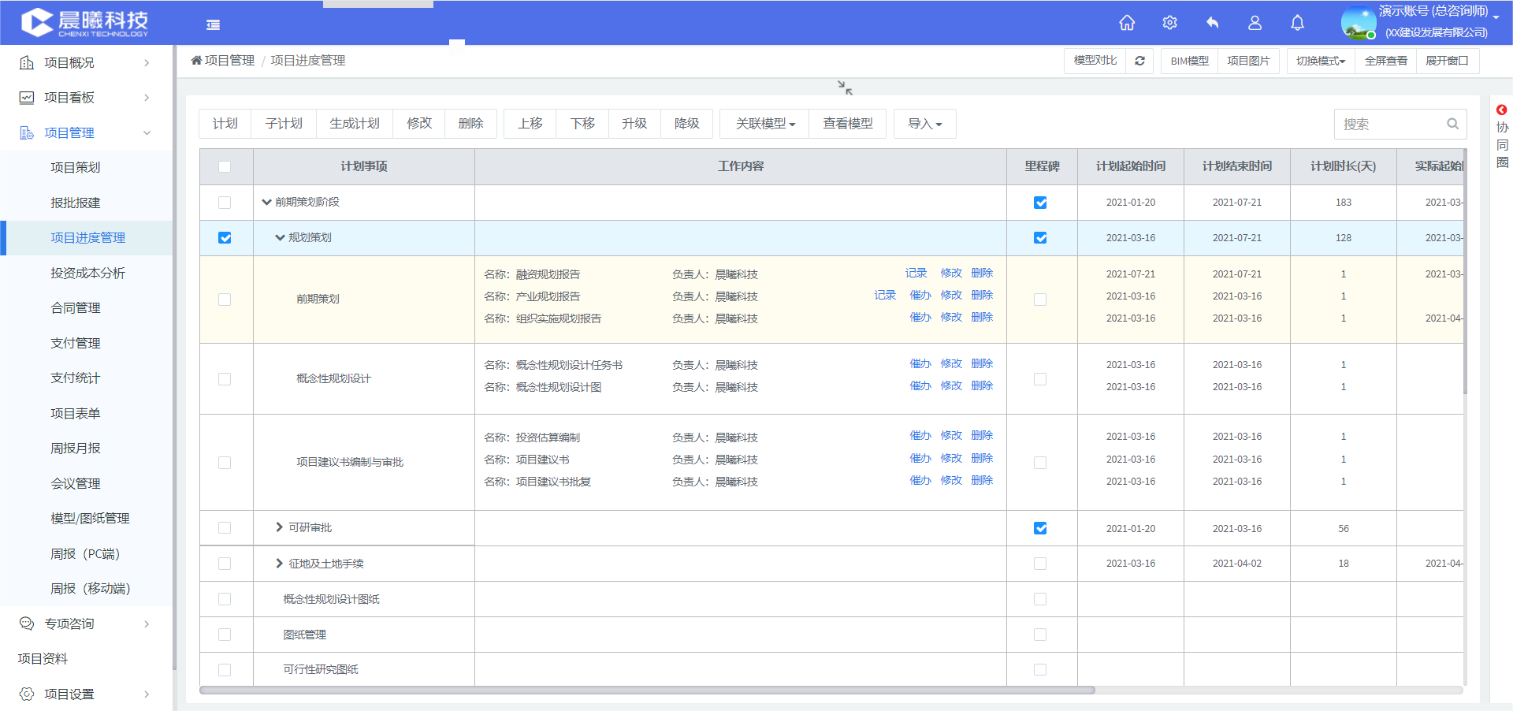Click the back arrow icon in header
This screenshot has width=1513, height=711.
(x=1212, y=23)
